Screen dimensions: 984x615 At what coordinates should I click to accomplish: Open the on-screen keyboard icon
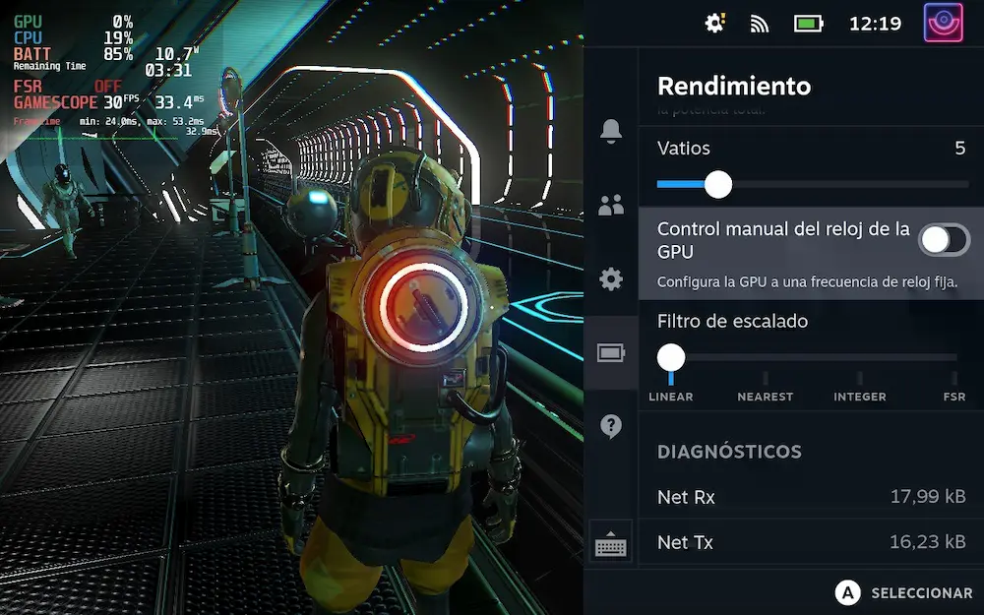(x=611, y=543)
